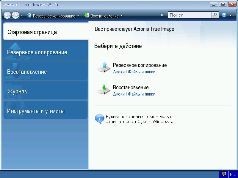This screenshot has width=238, height=178.
Task: Click the RU language indicator in taskbar
Action: pyautogui.click(x=233, y=174)
